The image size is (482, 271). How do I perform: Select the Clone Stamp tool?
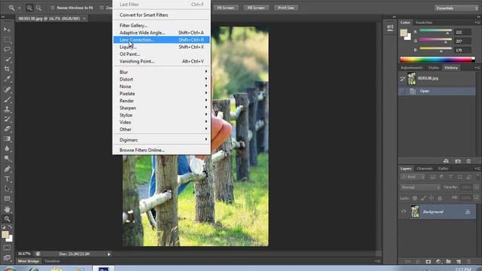7,109
